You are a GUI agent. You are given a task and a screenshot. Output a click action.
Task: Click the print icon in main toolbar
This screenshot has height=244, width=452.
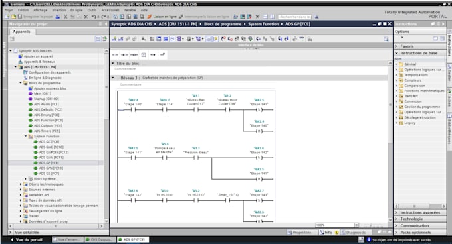pyautogui.click(x=58, y=17)
